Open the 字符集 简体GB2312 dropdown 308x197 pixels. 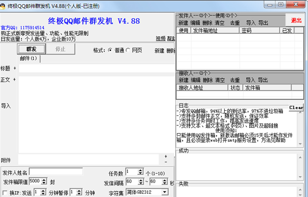coord(165,192)
